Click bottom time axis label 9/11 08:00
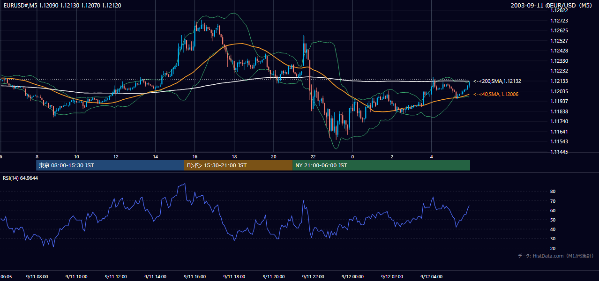The width and height of the screenshot is (599, 281). coord(37,277)
